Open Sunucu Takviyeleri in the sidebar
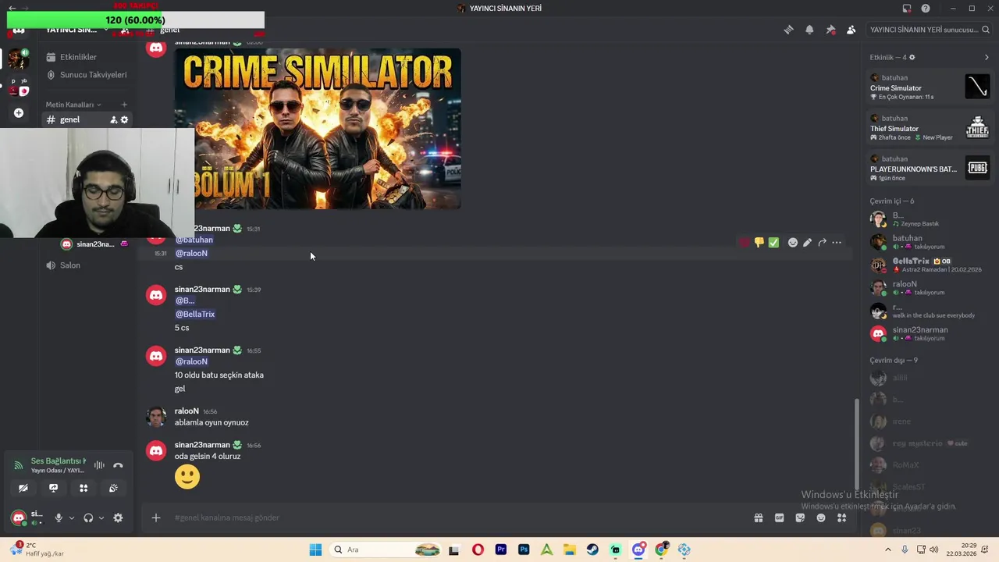Image resolution: width=999 pixels, height=562 pixels. click(x=87, y=75)
